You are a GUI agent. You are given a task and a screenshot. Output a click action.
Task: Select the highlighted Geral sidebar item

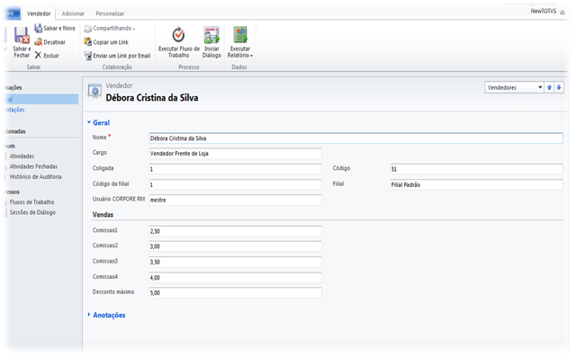[x=41, y=99]
